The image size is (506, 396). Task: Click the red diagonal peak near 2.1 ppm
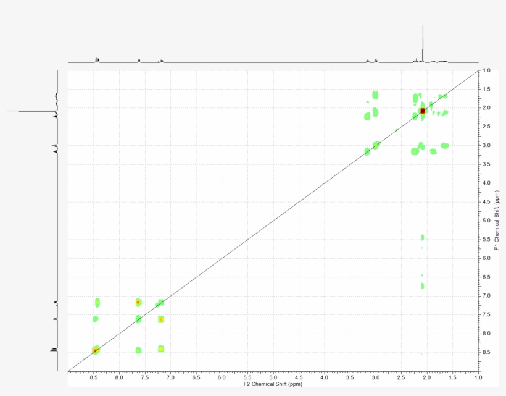pos(423,111)
